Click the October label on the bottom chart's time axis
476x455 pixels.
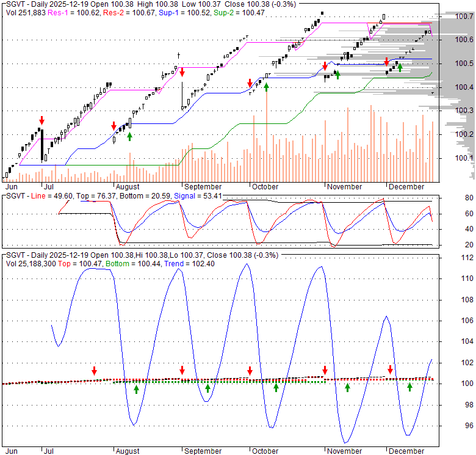click(264, 451)
